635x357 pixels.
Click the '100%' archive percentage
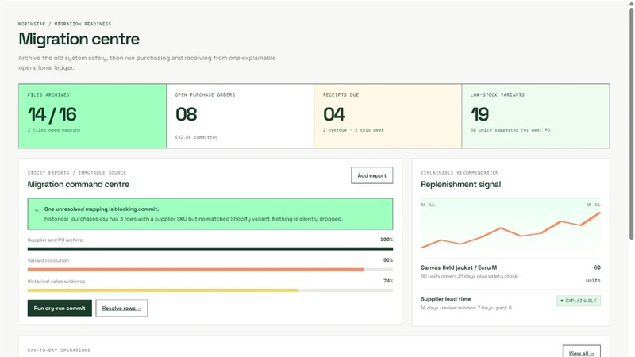[x=387, y=240]
